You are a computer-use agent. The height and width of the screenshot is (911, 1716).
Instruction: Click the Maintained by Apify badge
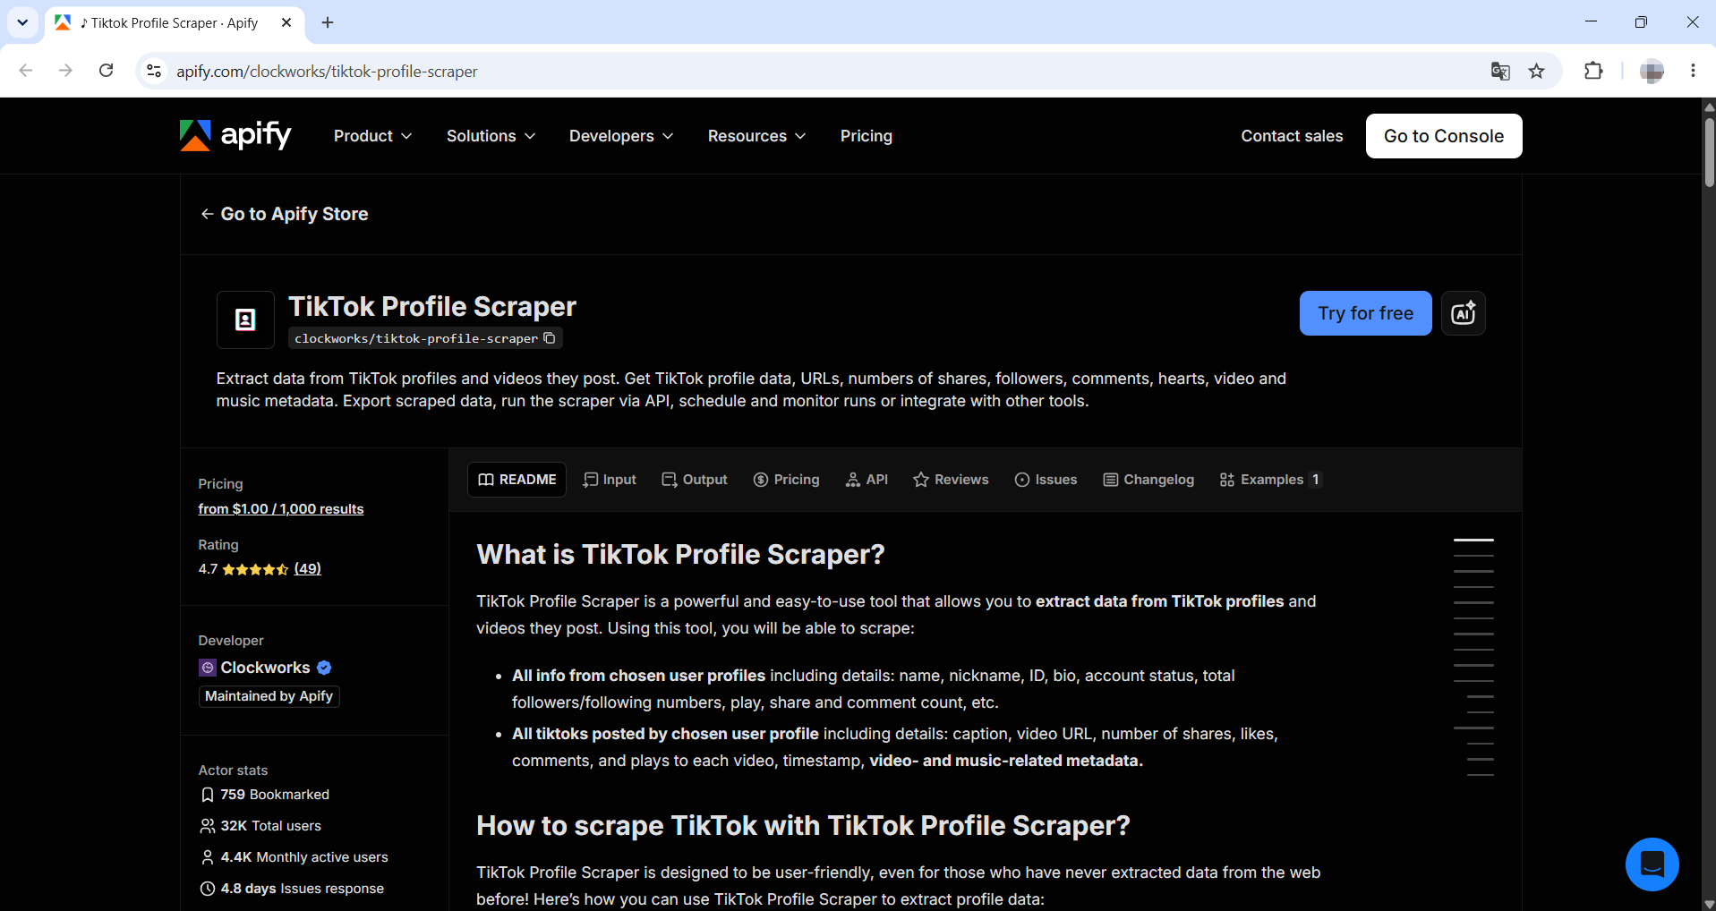[x=269, y=696]
